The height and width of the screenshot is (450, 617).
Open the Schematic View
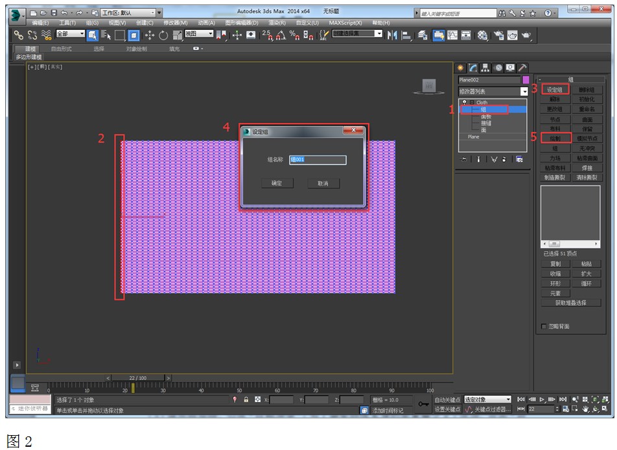pyautogui.click(x=466, y=36)
